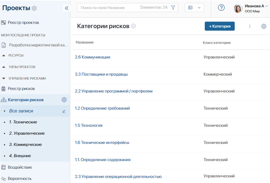This screenshot has width=270, height=183.
Task: Click pencil edit icon on Все записи
Action: pos(64,111)
